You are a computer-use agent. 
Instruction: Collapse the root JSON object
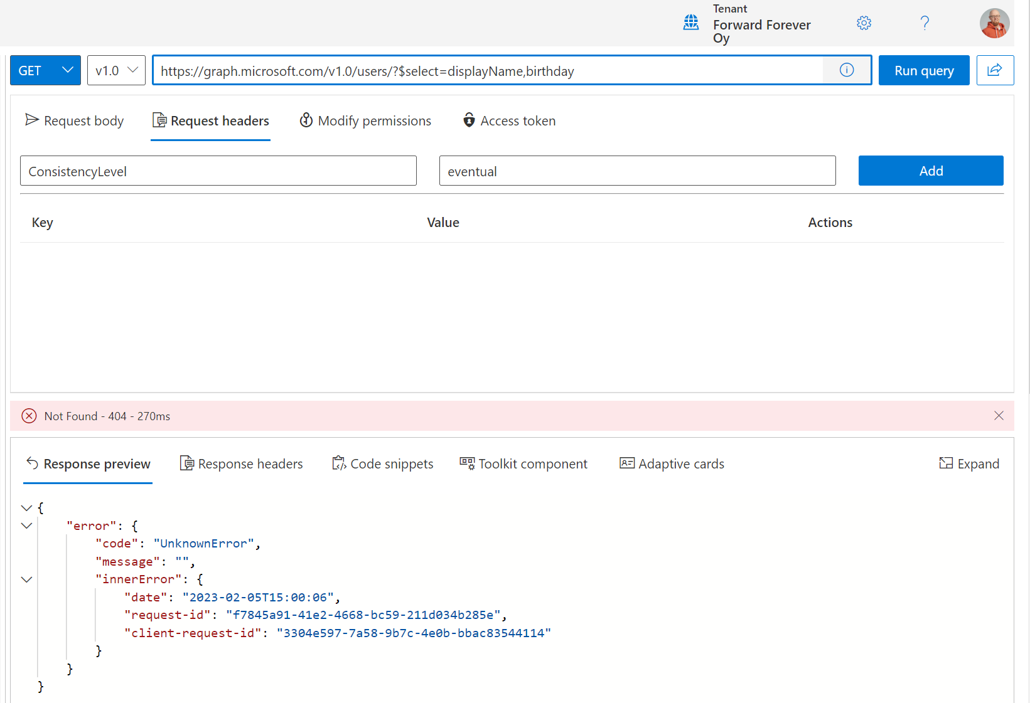26,508
